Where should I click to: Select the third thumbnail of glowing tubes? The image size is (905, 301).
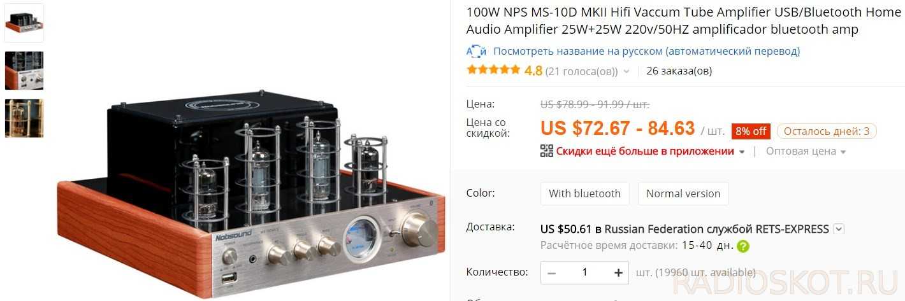click(24, 118)
